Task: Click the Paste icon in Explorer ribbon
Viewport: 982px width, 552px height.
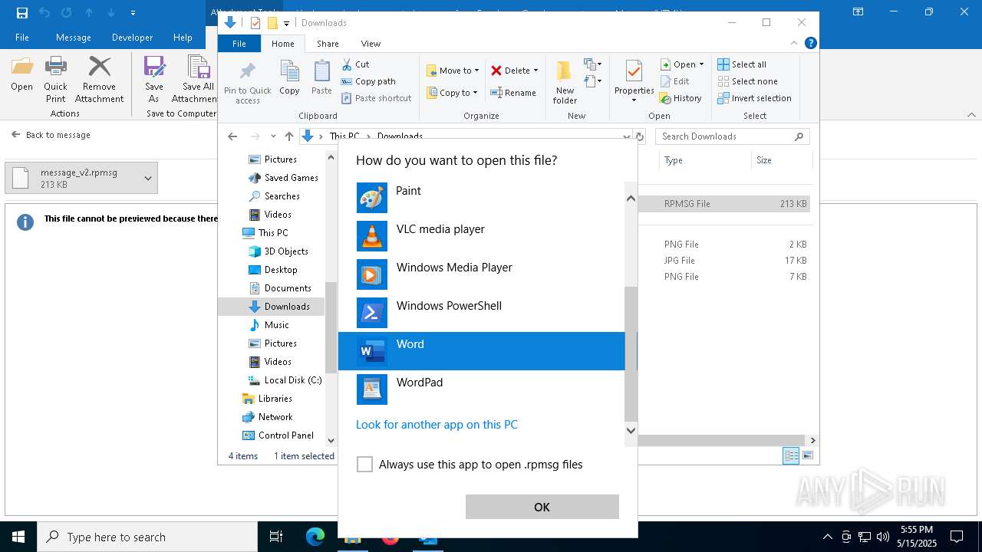Action: 321,77
